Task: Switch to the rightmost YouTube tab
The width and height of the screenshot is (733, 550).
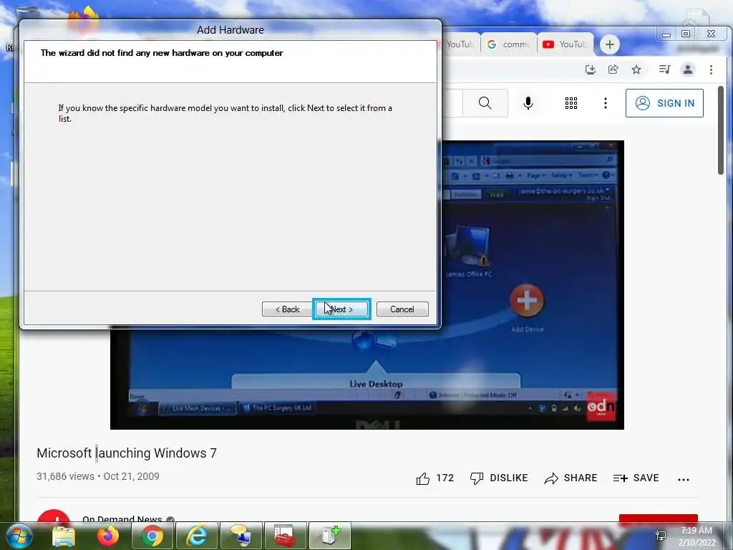Action: (x=565, y=44)
